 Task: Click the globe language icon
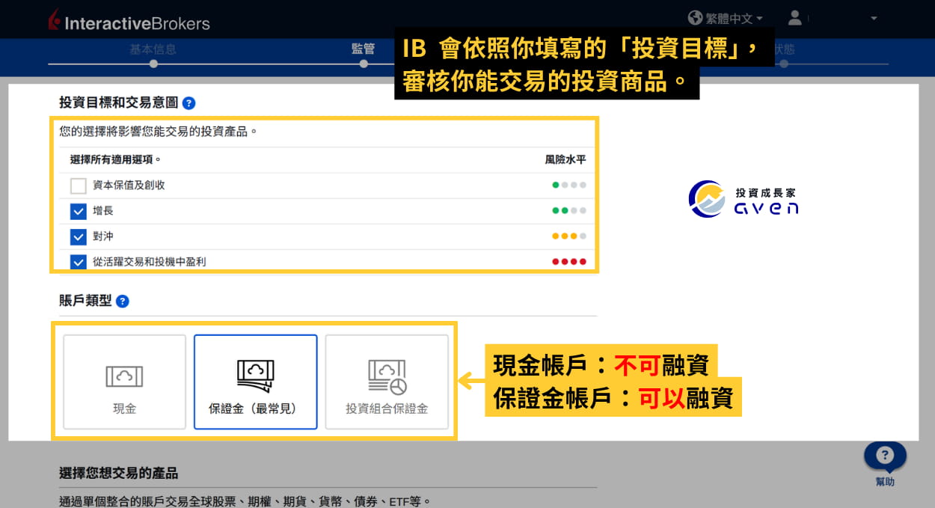(x=696, y=17)
